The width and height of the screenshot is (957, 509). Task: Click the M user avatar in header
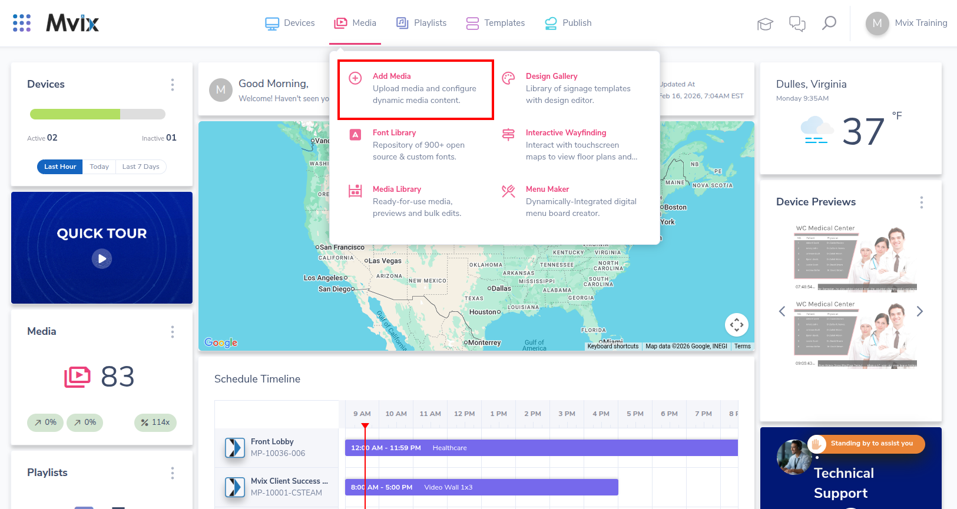[877, 23]
